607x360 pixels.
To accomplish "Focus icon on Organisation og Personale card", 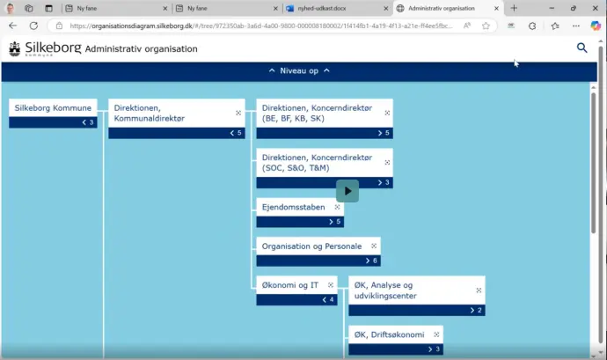I will coord(374,246).
